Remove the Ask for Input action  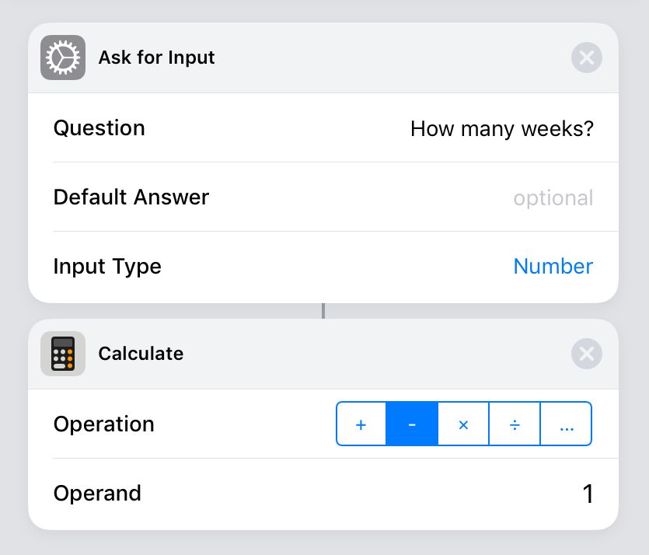pos(587,58)
